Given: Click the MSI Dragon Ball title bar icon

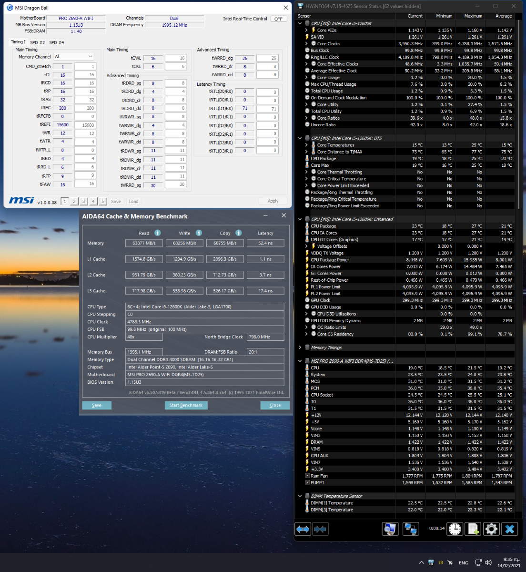Looking at the screenshot, I should click(x=10, y=8).
